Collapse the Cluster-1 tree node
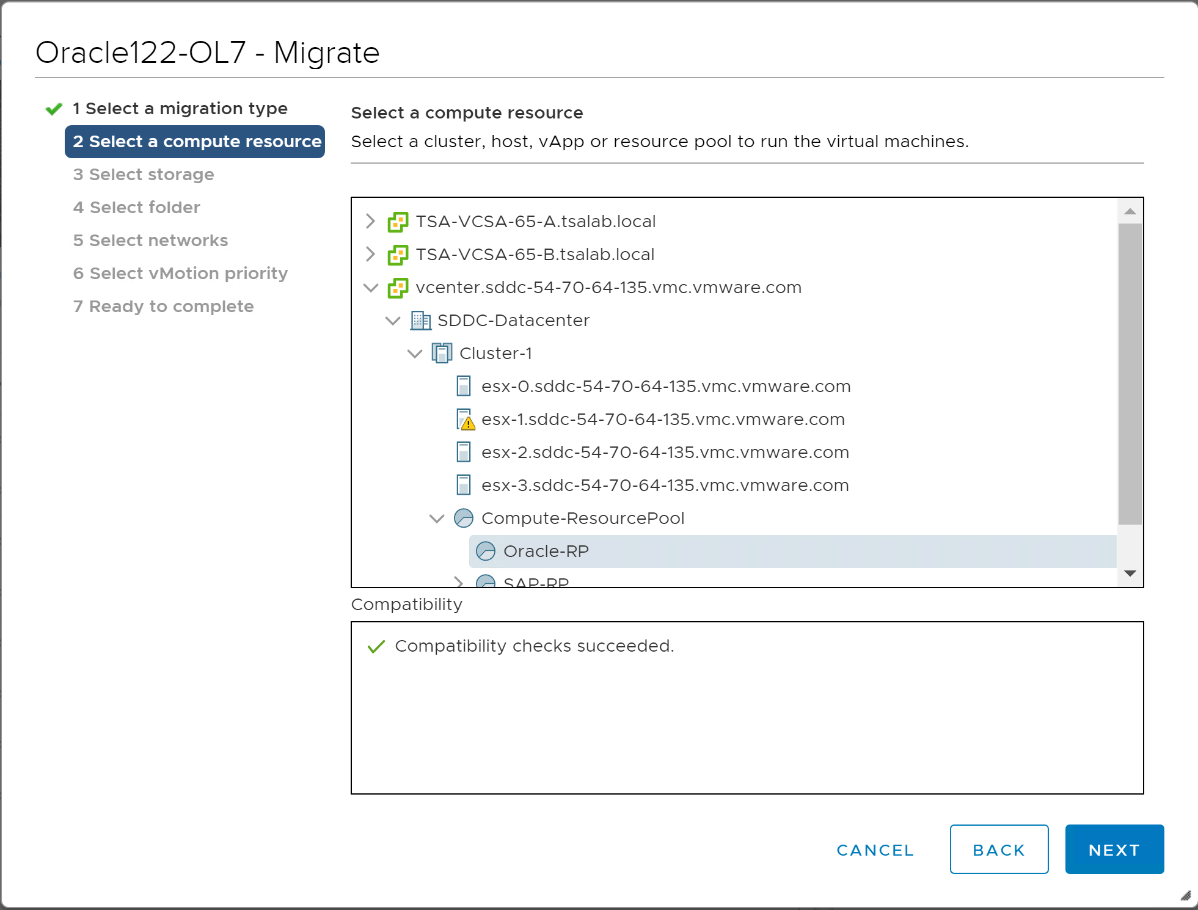This screenshot has height=910, width=1198. click(x=415, y=354)
